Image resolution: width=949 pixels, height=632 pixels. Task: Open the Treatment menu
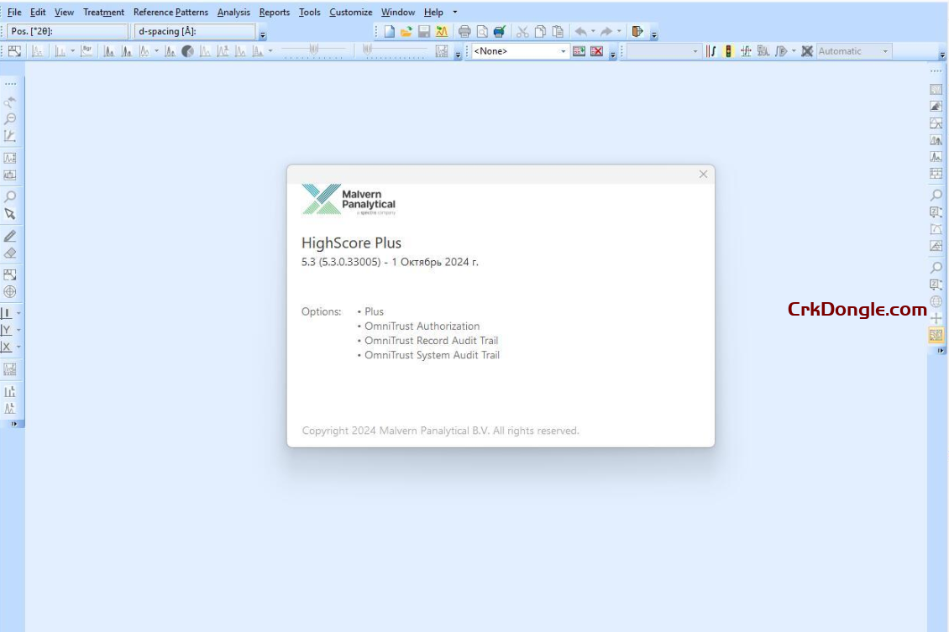click(x=103, y=13)
